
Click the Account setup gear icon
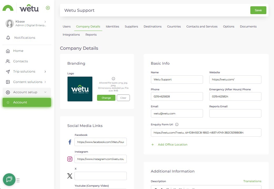8,92
